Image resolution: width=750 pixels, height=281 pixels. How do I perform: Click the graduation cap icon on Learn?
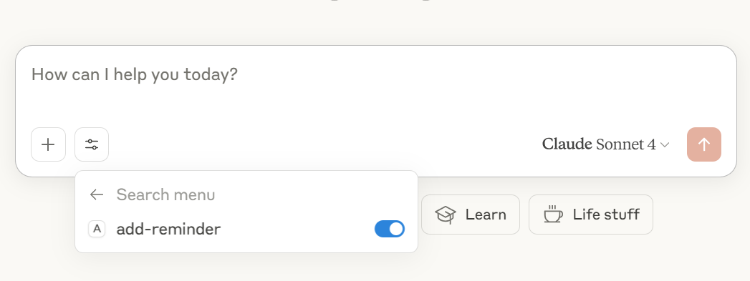[446, 215]
